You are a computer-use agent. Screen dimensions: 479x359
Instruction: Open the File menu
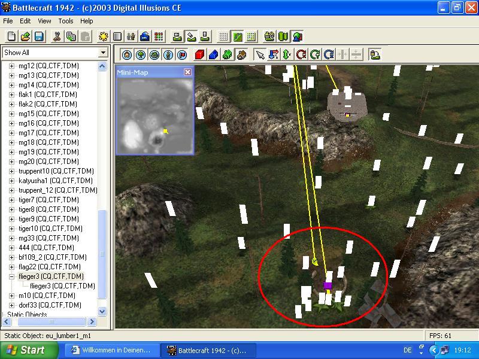pos(8,21)
